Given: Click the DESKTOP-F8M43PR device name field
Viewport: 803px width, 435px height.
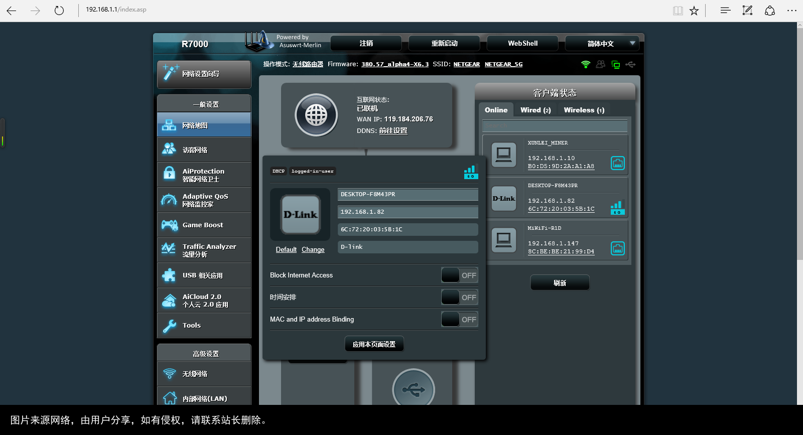Looking at the screenshot, I should click(408, 194).
